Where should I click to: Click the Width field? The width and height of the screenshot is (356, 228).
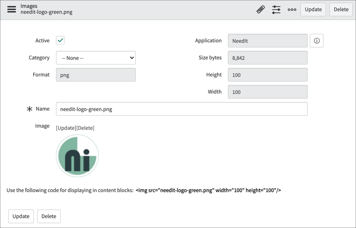click(268, 92)
